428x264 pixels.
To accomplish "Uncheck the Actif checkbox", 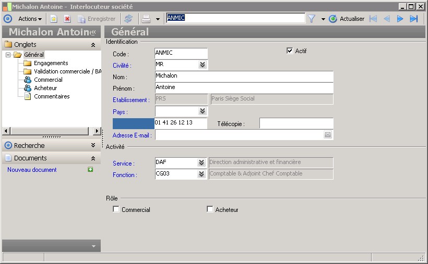I will click(290, 51).
